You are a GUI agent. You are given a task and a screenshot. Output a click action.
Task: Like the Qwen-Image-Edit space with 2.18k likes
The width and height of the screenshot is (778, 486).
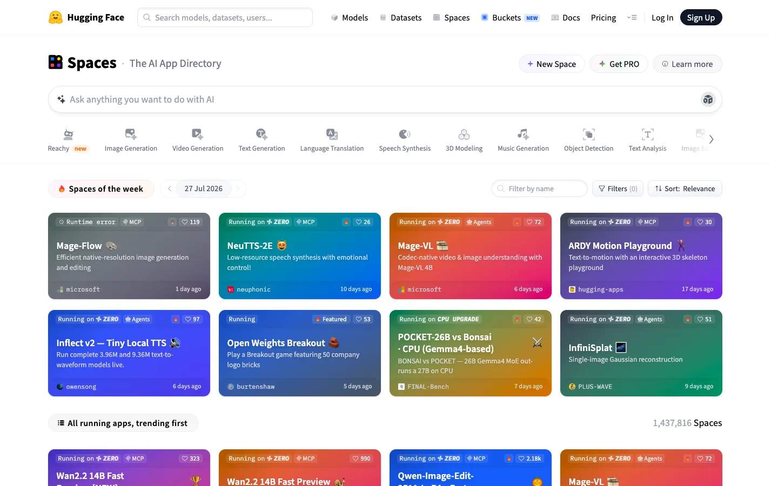pos(530,458)
